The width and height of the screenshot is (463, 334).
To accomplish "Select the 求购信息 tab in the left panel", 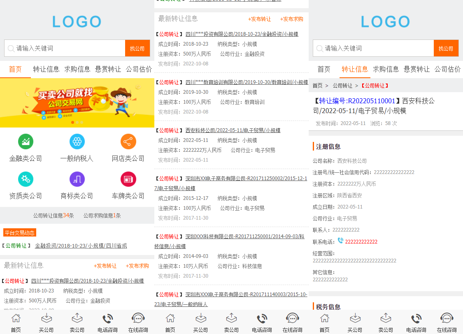I will (77, 70).
